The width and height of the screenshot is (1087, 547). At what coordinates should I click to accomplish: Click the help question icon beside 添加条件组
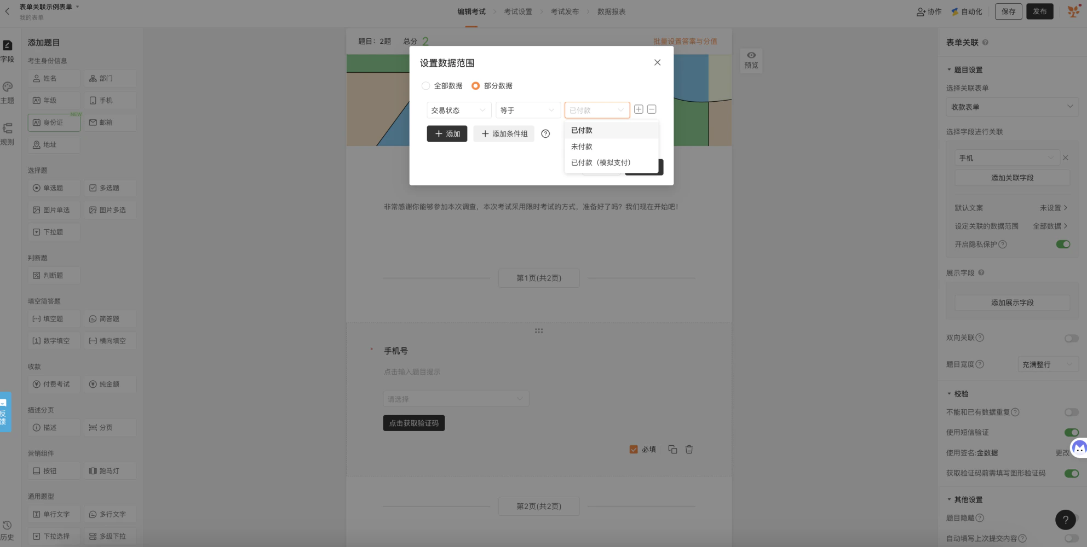tap(545, 133)
